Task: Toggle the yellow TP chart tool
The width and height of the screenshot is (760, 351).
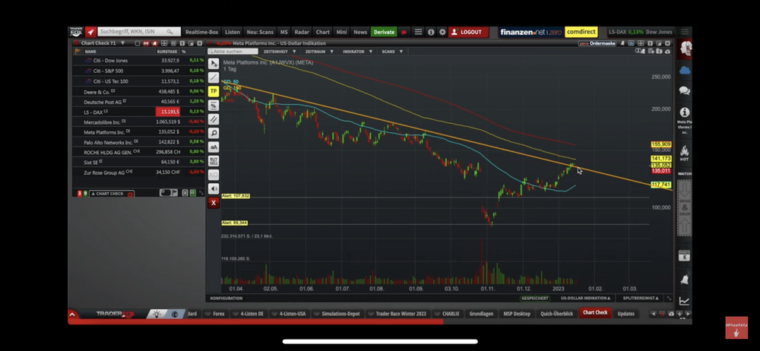Action: 214,91
